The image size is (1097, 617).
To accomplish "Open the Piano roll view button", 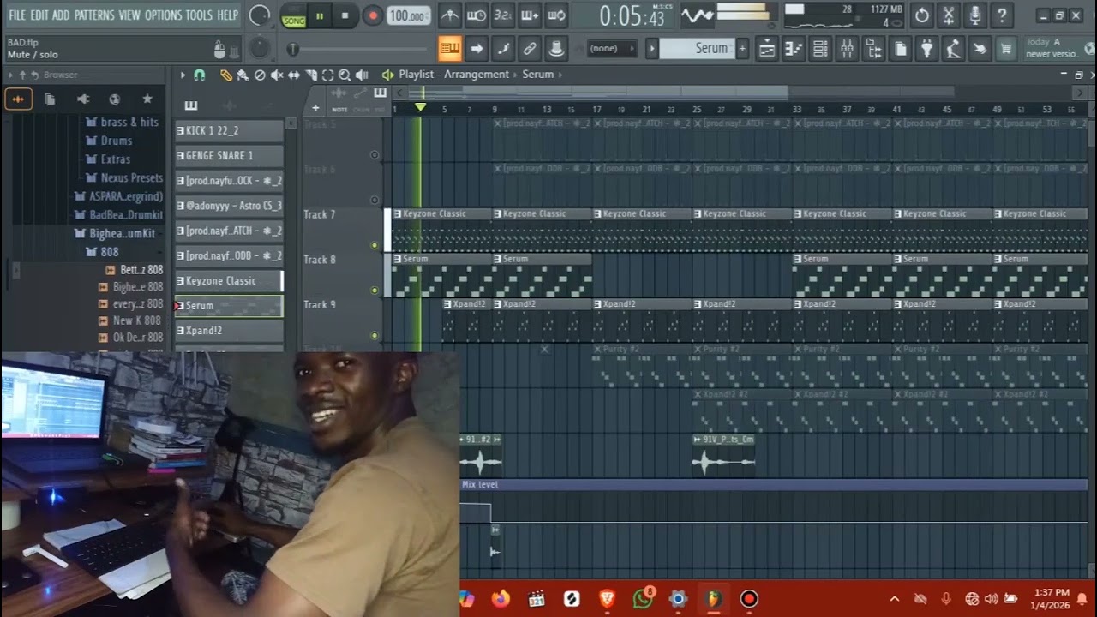I will coord(794,49).
